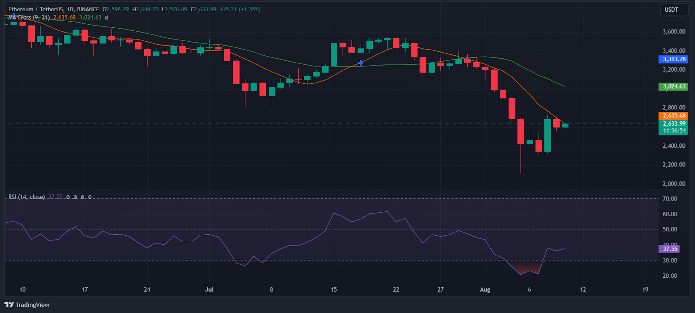Click the 70.00 RSI axis label

pos(670,199)
